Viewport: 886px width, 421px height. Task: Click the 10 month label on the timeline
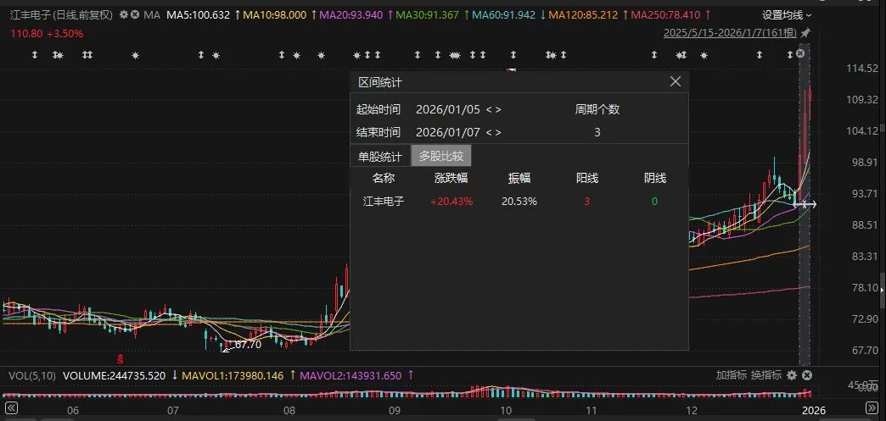(506, 410)
